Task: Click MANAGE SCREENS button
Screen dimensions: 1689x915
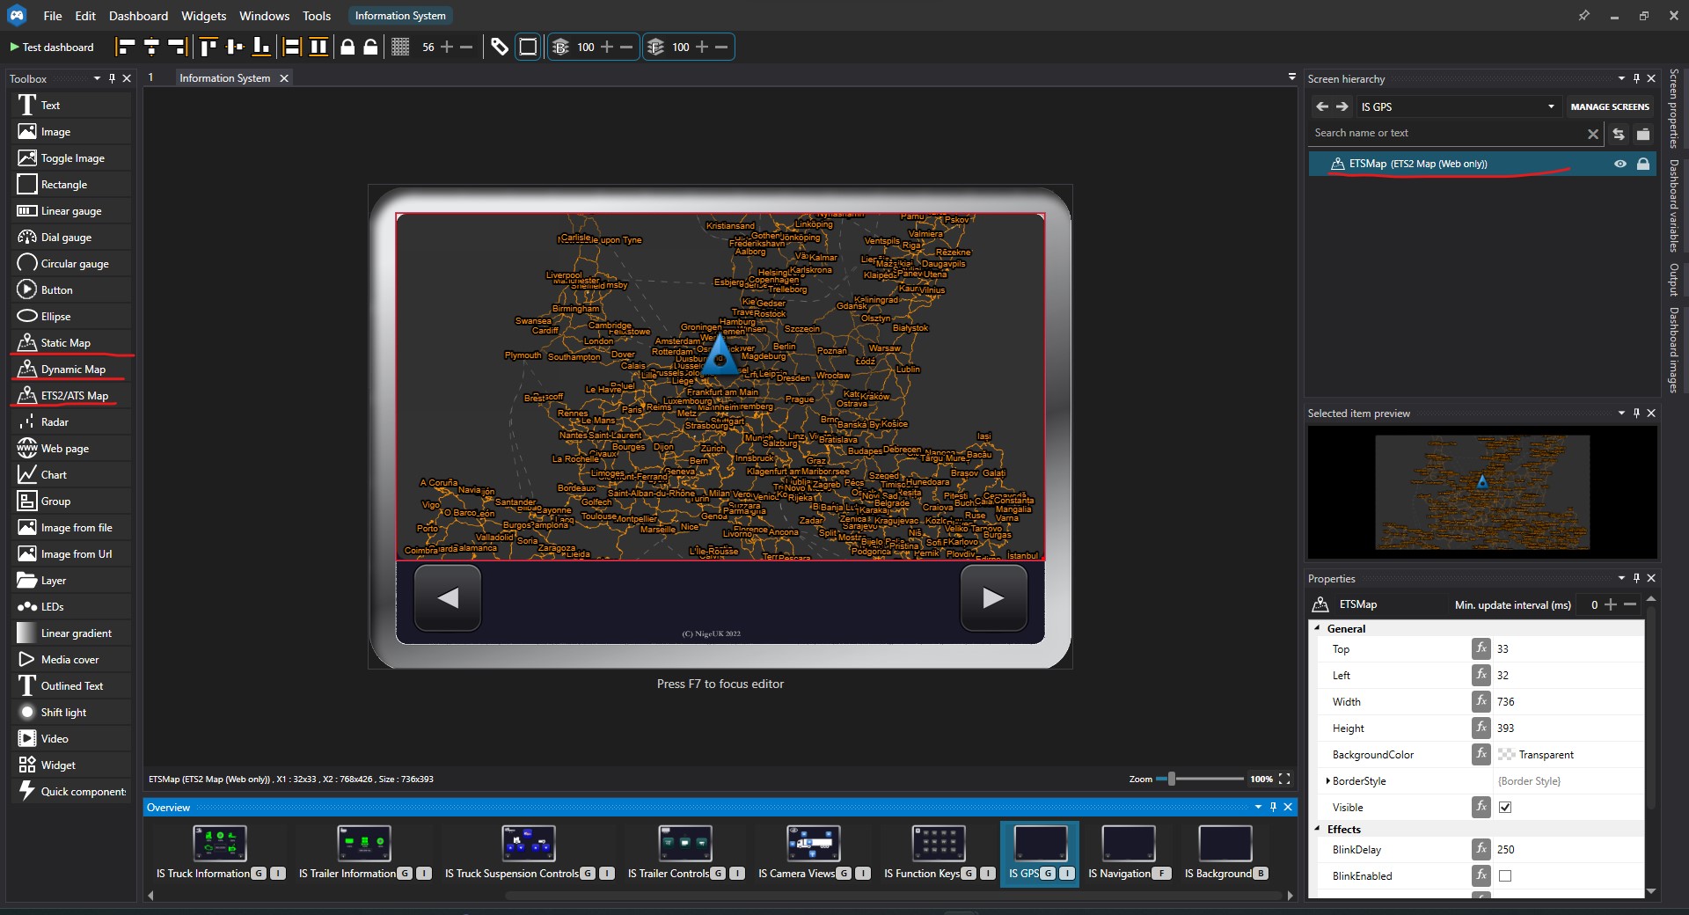Action: click(1610, 106)
